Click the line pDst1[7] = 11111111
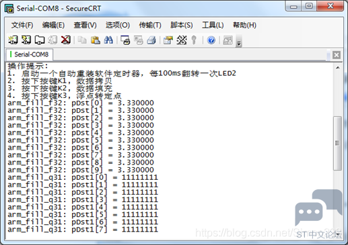348x245 pixels. [83, 230]
